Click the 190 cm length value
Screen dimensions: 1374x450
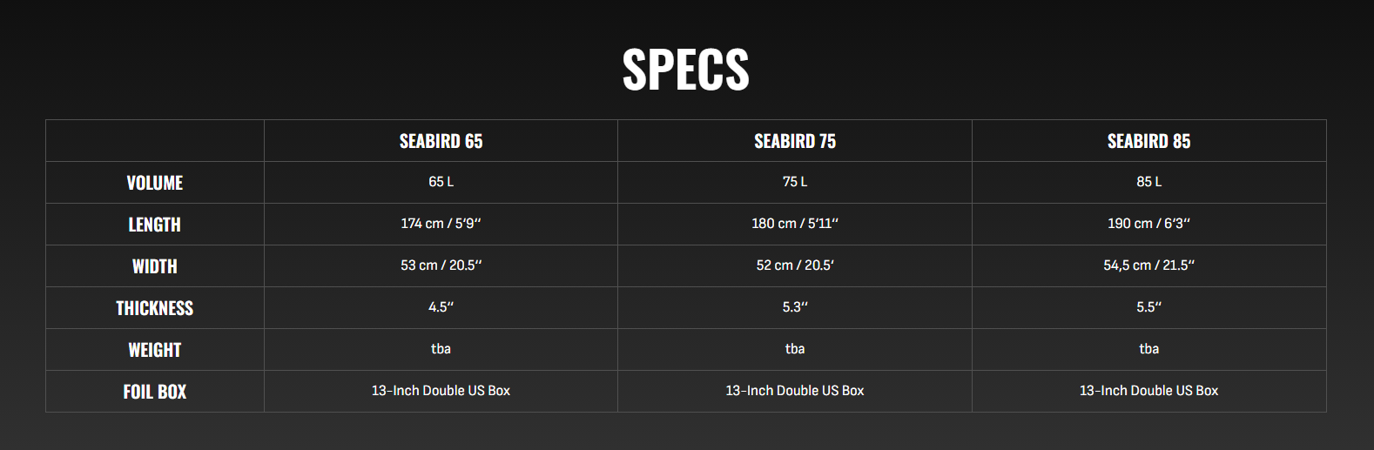tap(1148, 224)
